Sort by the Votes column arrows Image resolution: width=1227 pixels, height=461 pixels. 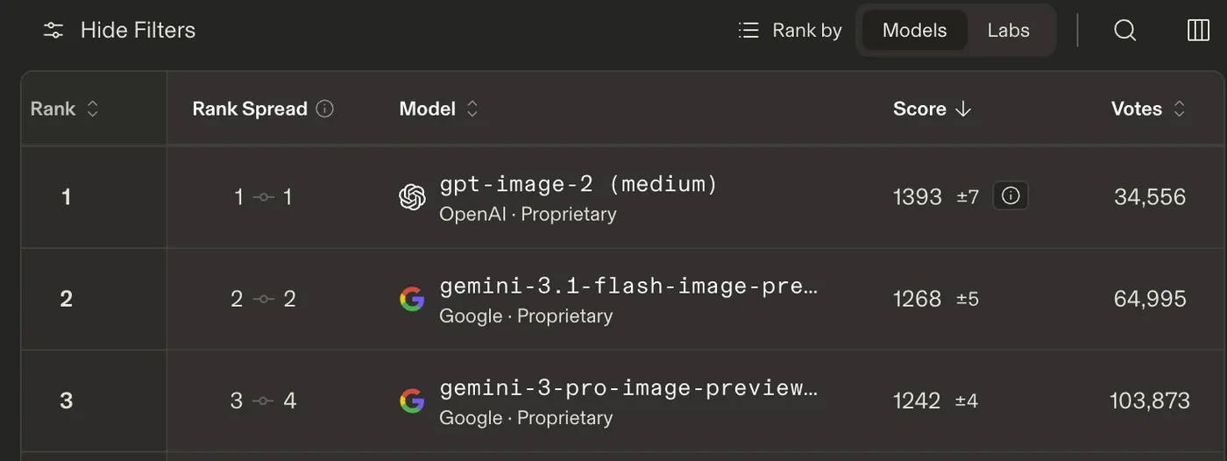(x=1180, y=109)
